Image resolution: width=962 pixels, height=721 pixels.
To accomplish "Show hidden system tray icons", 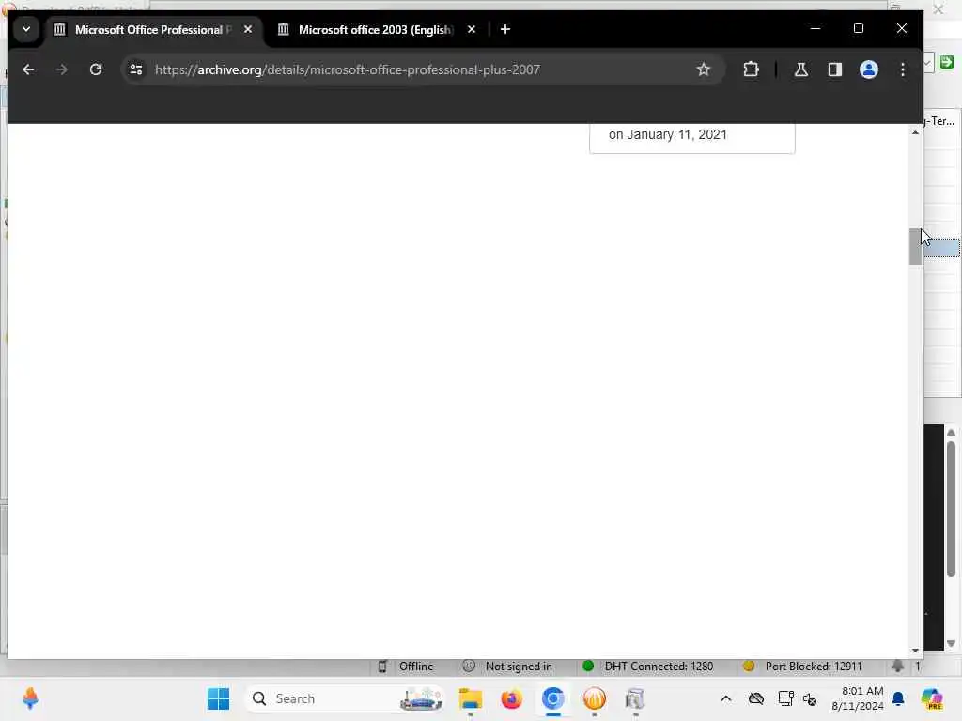I will tap(726, 698).
